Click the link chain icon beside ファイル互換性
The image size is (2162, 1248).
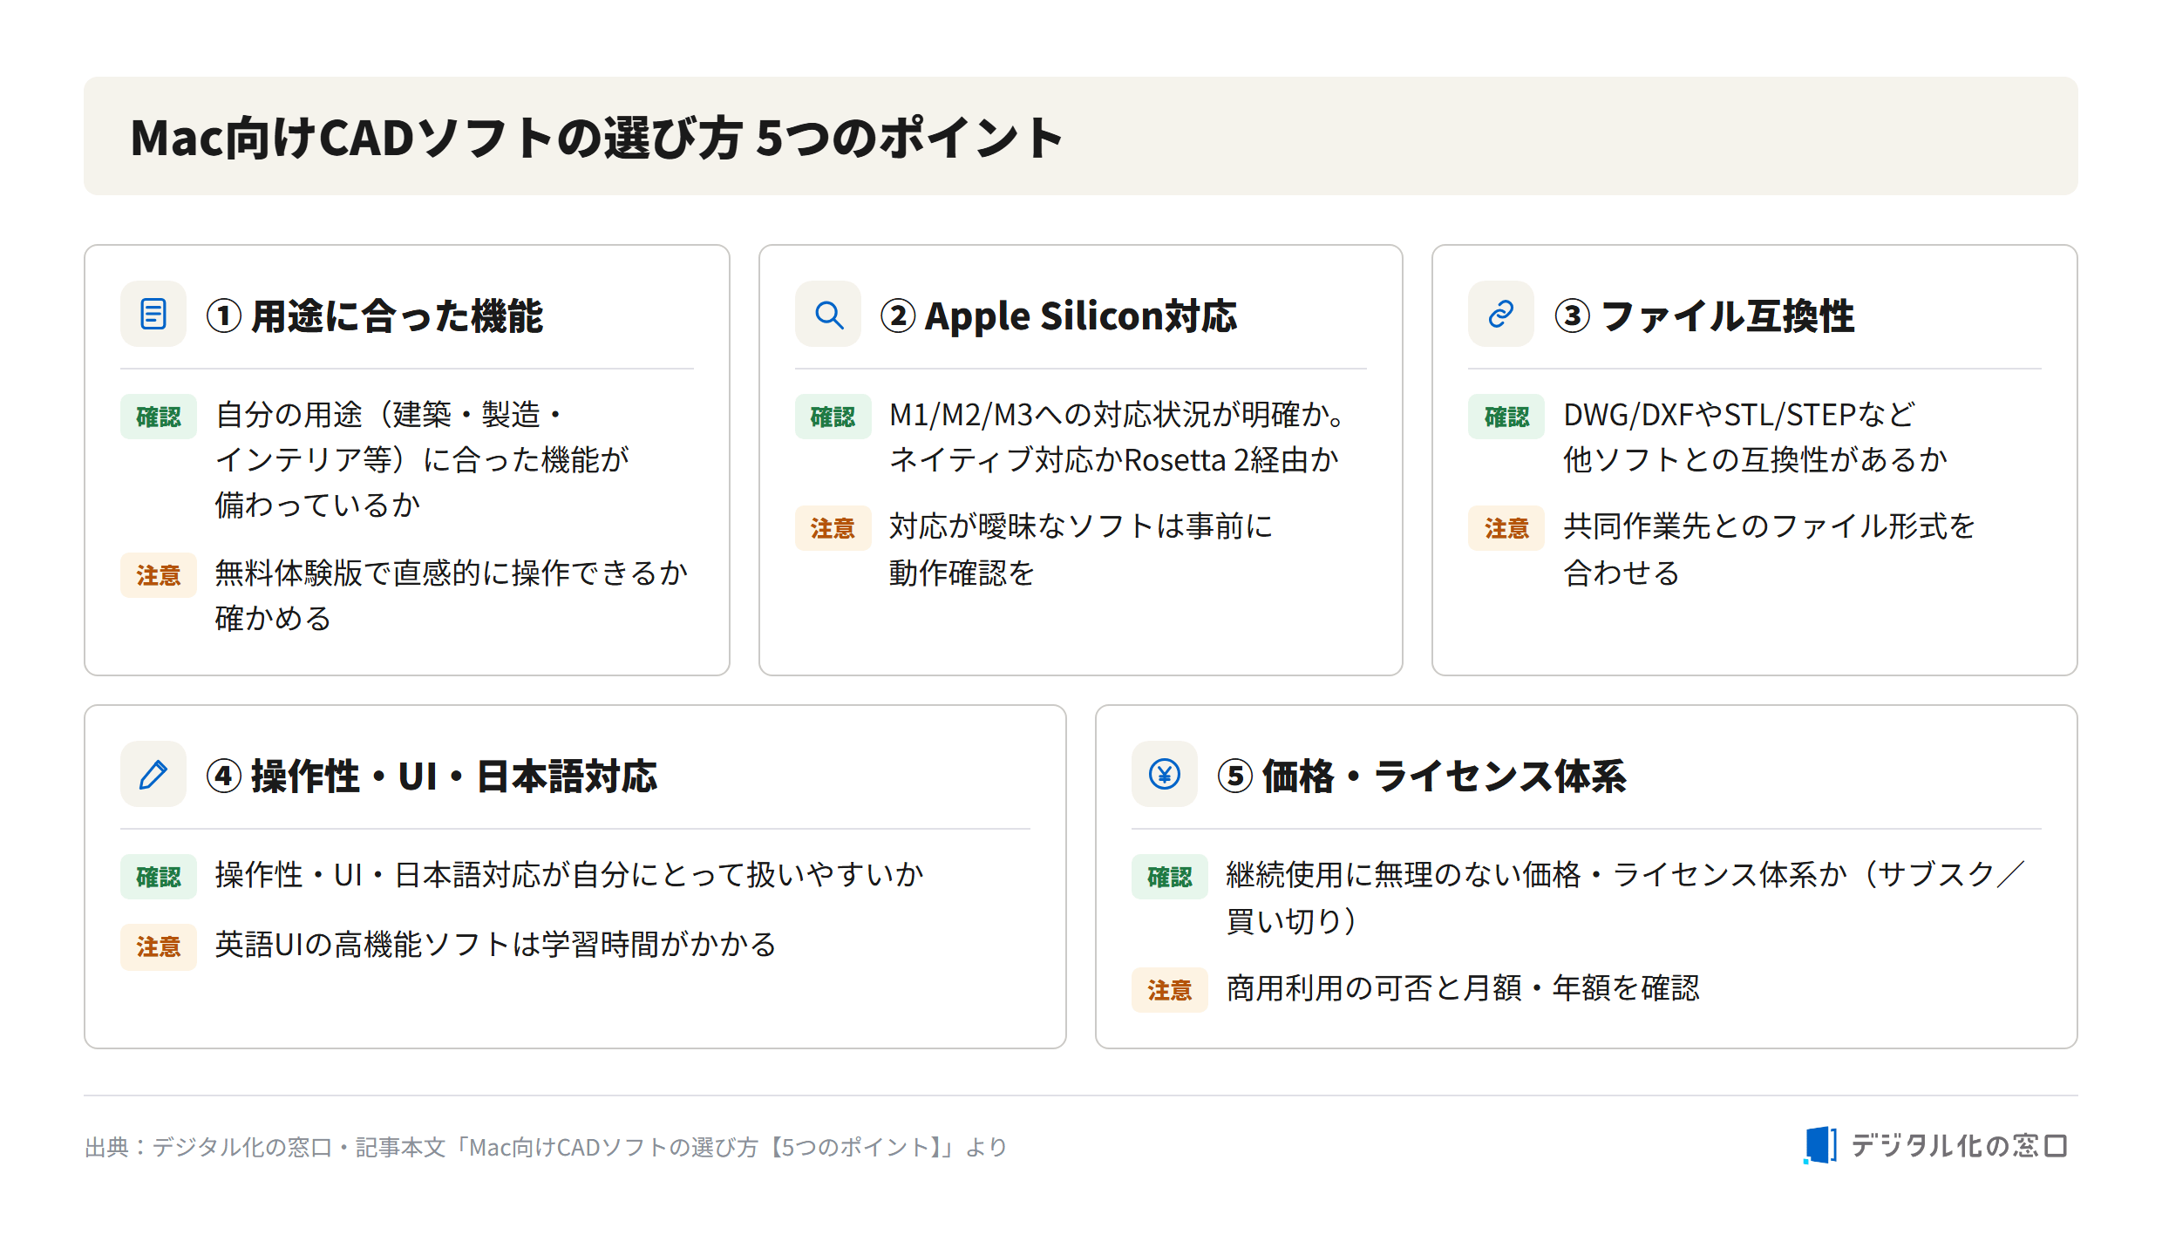tap(1501, 314)
